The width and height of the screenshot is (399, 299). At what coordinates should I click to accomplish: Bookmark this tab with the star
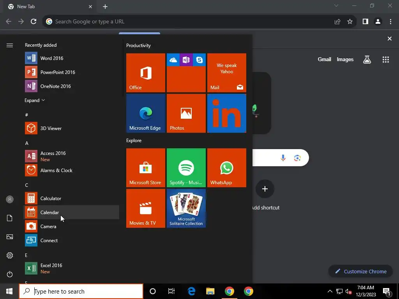tap(350, 22)
